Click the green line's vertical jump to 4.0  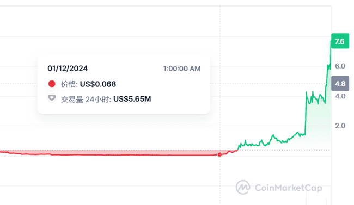click(306, 113)
